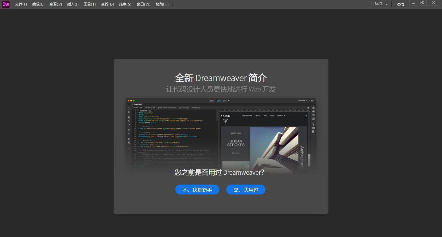Choose 不，我是新手 button
Image resolution: width=442 pixels, height=237 pixels.
tap(197, 190)
